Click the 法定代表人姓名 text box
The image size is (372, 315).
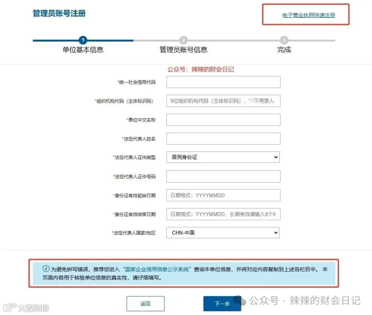tap(223, 139)
